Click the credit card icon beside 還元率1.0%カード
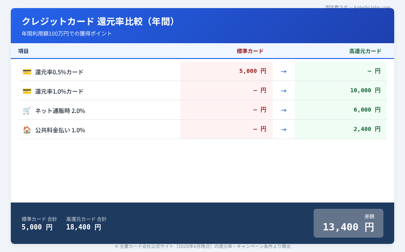The height and width of the screenshot is (252, 405). 27,91
